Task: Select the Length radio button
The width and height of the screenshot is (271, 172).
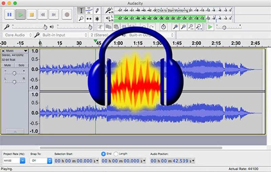Action: pos(116,154)
